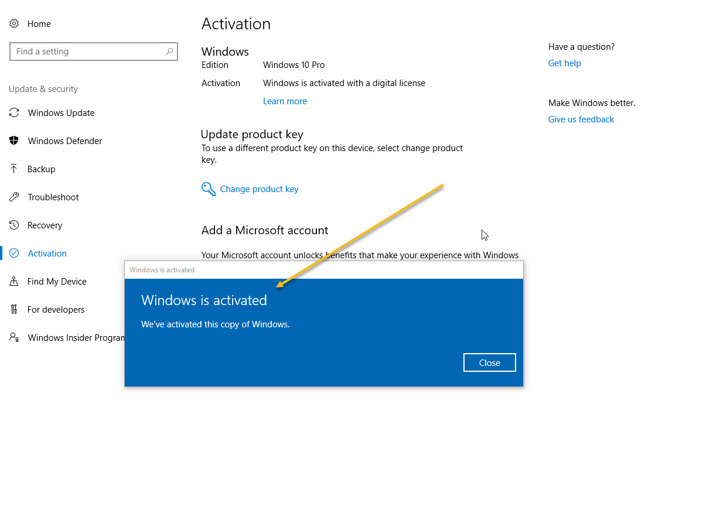703x527 pixels.
Task: Open the search magnifier in Find a setting
Action: 169,52
